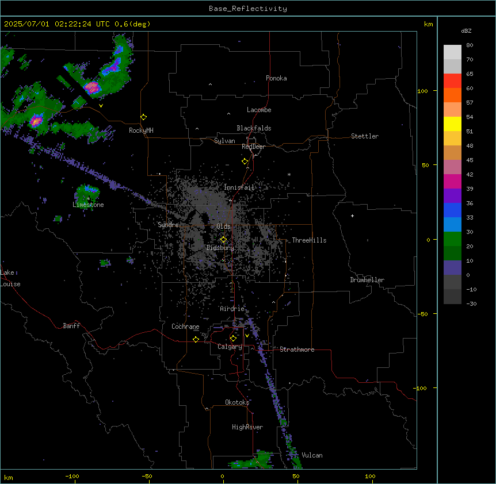Click the Blackfalds city label
The width and height of the screenshot is (496, 484).
click(254, 128)
